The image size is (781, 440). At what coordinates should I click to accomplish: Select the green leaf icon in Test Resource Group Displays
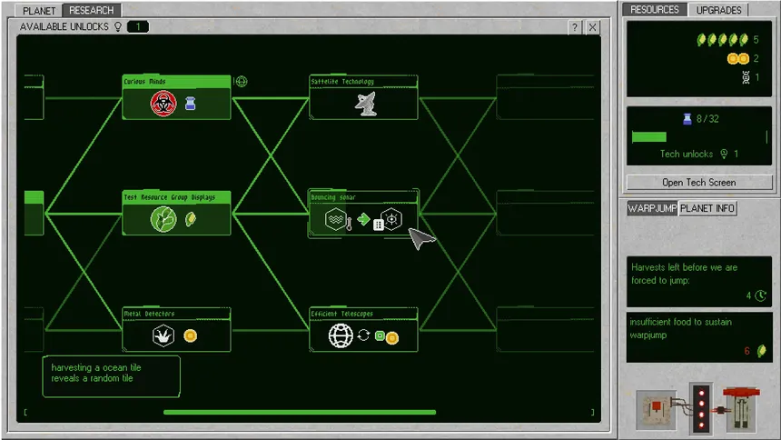(163, 219)
